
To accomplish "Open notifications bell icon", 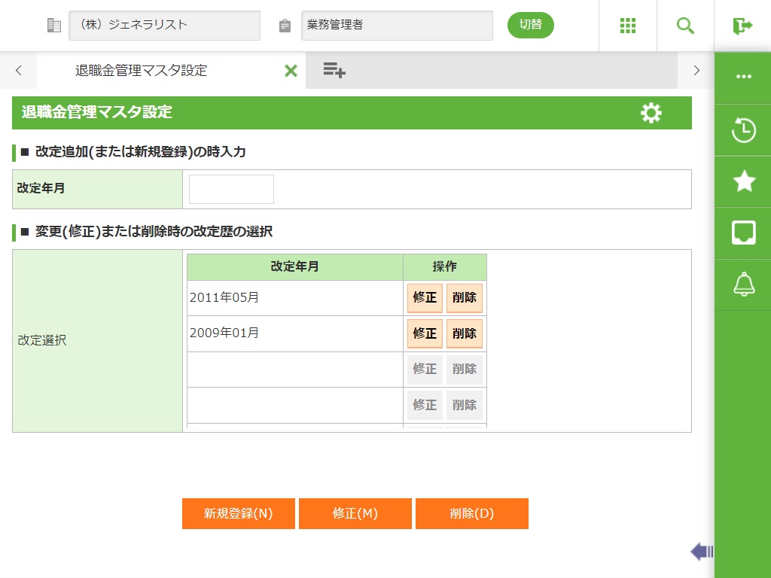I will click(x=743, y=284).
